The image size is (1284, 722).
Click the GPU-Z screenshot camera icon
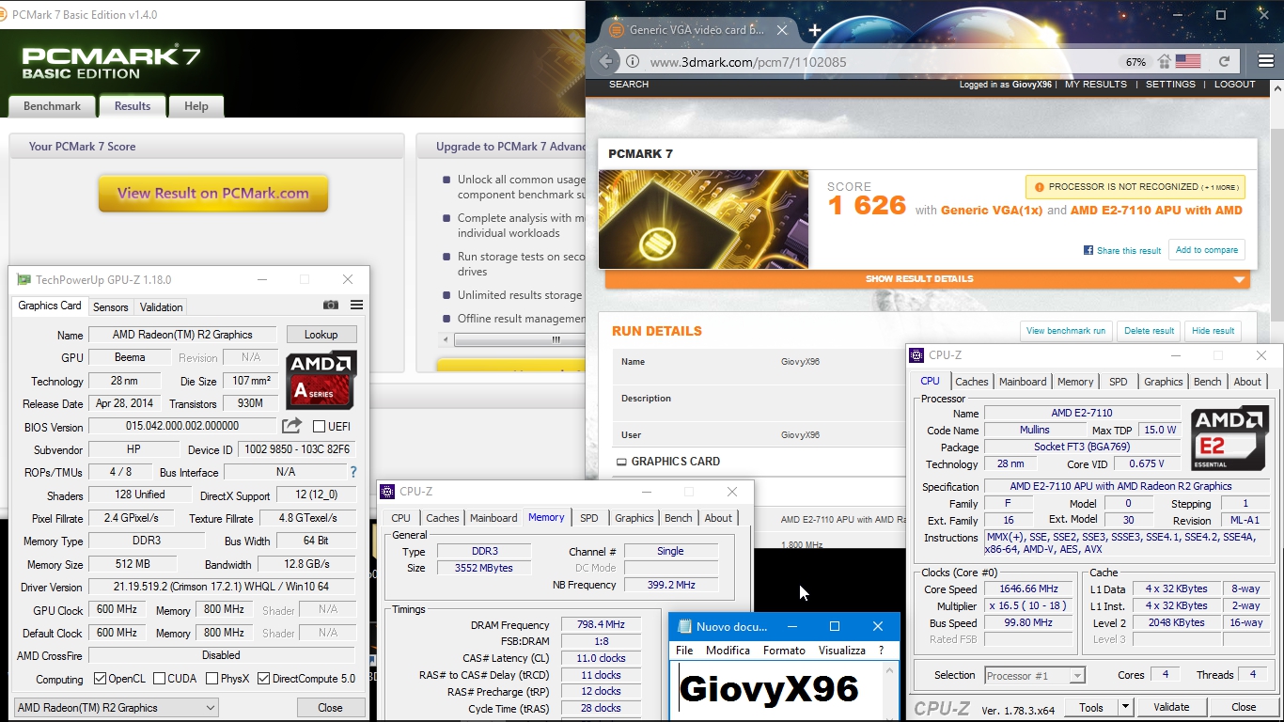pos(331,306)
